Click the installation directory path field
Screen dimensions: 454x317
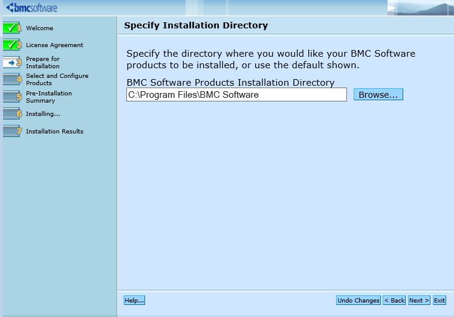[x=236, y=95]
